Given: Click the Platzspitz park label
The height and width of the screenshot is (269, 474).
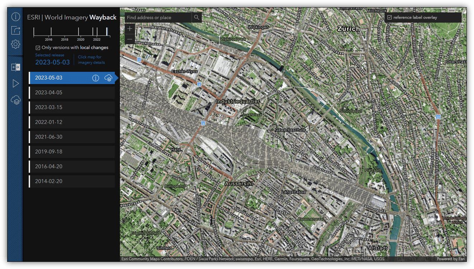Looking at the screenshot, I should click(x=373, y=170).
